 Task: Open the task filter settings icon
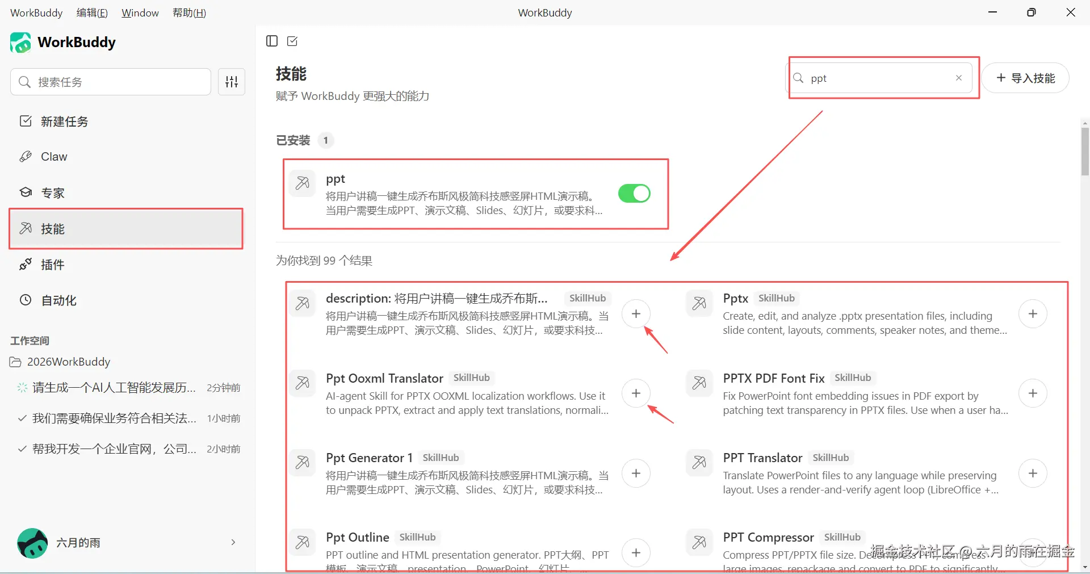tap(232, 82)
